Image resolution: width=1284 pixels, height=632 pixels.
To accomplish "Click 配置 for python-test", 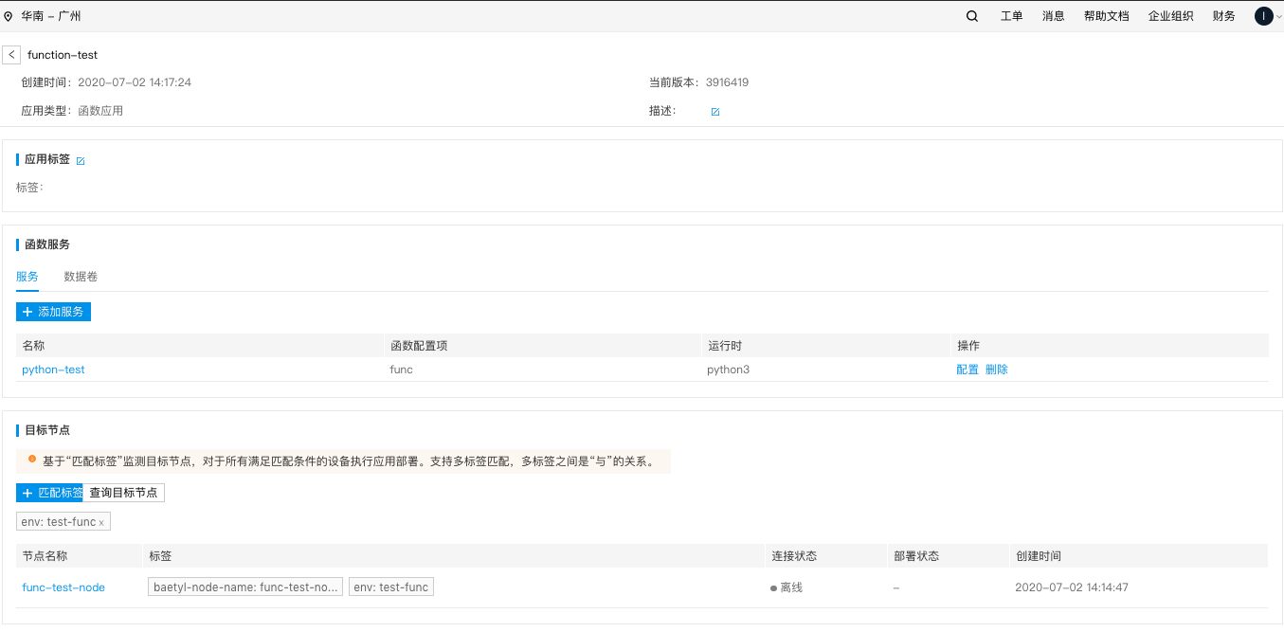I will click(968, 370).
